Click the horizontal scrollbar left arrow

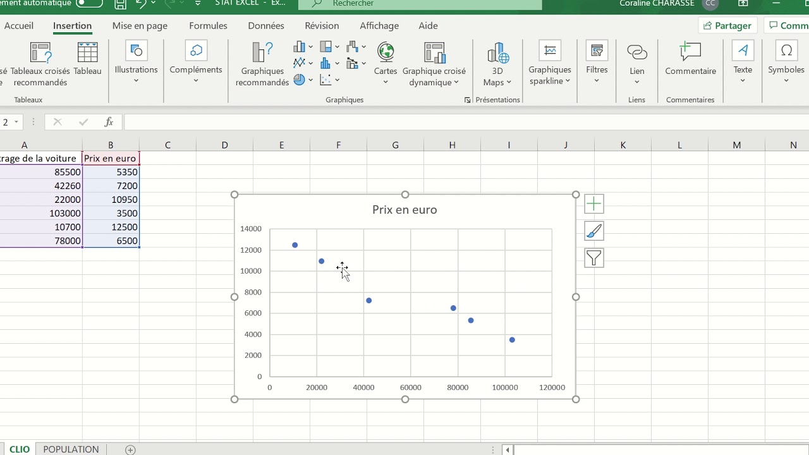pyautogui.click(x=508, y=450)
